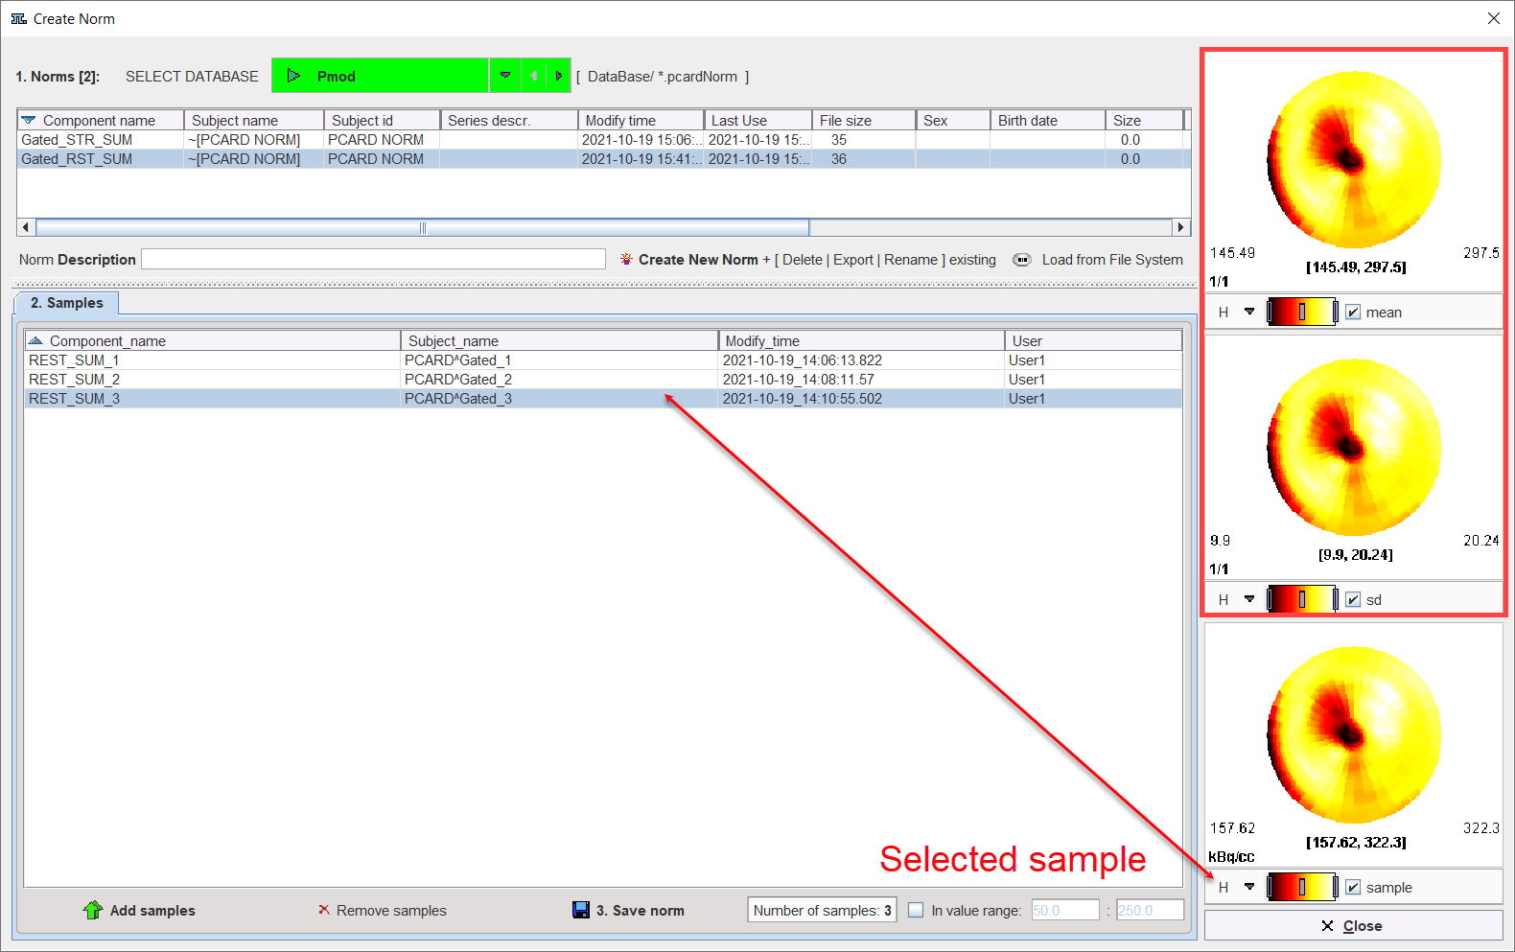1515x952 pixels.
Task: Click the Pmod database play arrow icon
Action: [293, 76]
